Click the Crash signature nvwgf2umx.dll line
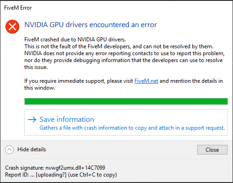Image resolution: width=233 pixels, height=183 pixels. click(x=55, y=168)
